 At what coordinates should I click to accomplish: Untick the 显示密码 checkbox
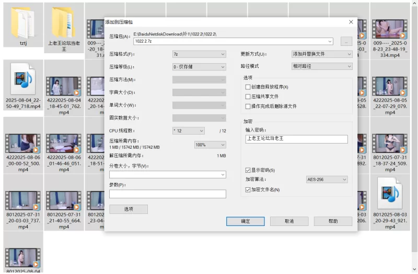pos(248,170)
